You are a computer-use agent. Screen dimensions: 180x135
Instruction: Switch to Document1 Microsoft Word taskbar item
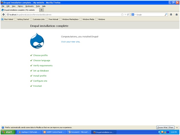pyautogui.click(x=79, y=132)
